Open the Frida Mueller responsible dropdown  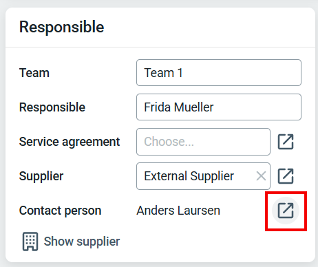(219, 107)
